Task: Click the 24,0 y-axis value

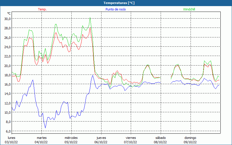Action: point(8,47)
